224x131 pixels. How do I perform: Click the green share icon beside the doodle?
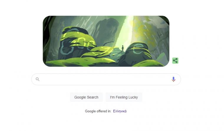[175, 61]
